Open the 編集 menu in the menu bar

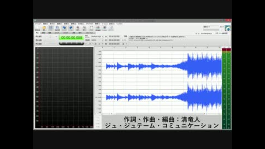point(45,24)
